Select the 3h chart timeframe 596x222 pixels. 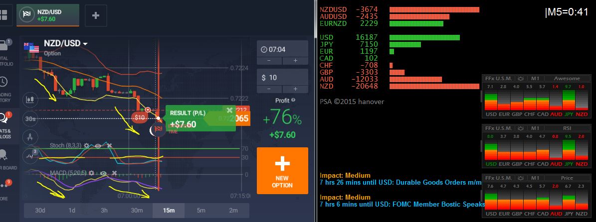pos(104,211)
